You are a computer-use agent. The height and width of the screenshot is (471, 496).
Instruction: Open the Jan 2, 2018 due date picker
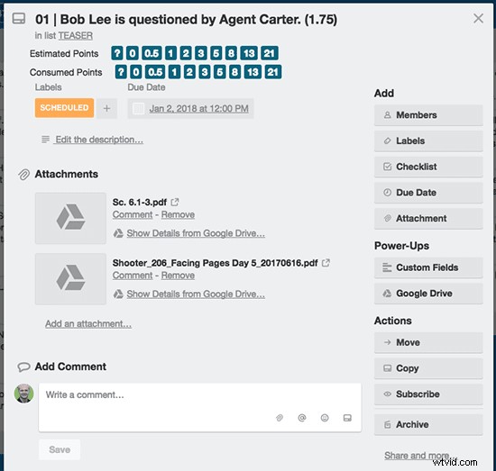pyautogui.click(x=198, y=109)
